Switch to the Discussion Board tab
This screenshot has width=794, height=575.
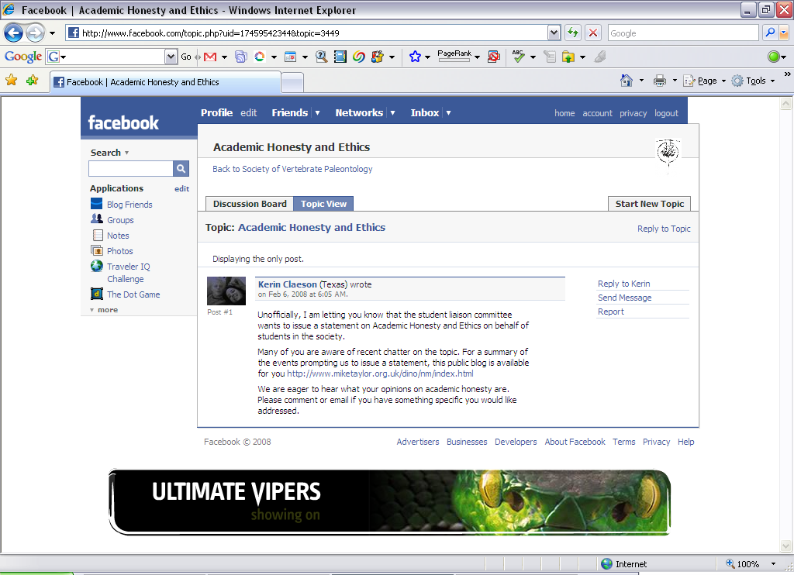(250, 204)
